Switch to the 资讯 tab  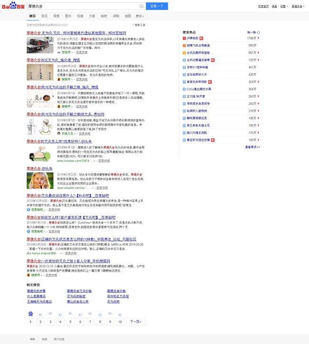[44, 16]
